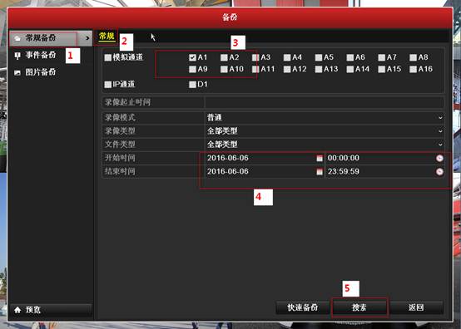461x329 pixels.
Task: Check the A4 channel checkbox
Action: (287, 57)
